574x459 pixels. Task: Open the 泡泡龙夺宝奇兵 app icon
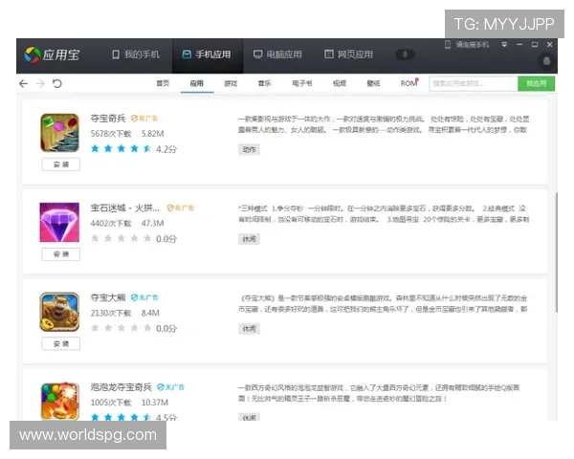coord(59,402)
